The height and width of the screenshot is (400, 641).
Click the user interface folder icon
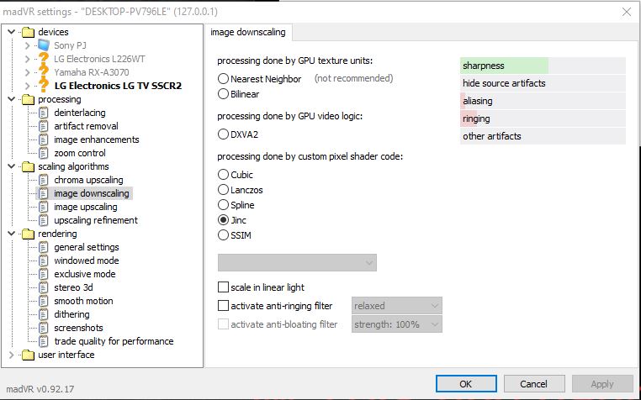tap(28, 355)
